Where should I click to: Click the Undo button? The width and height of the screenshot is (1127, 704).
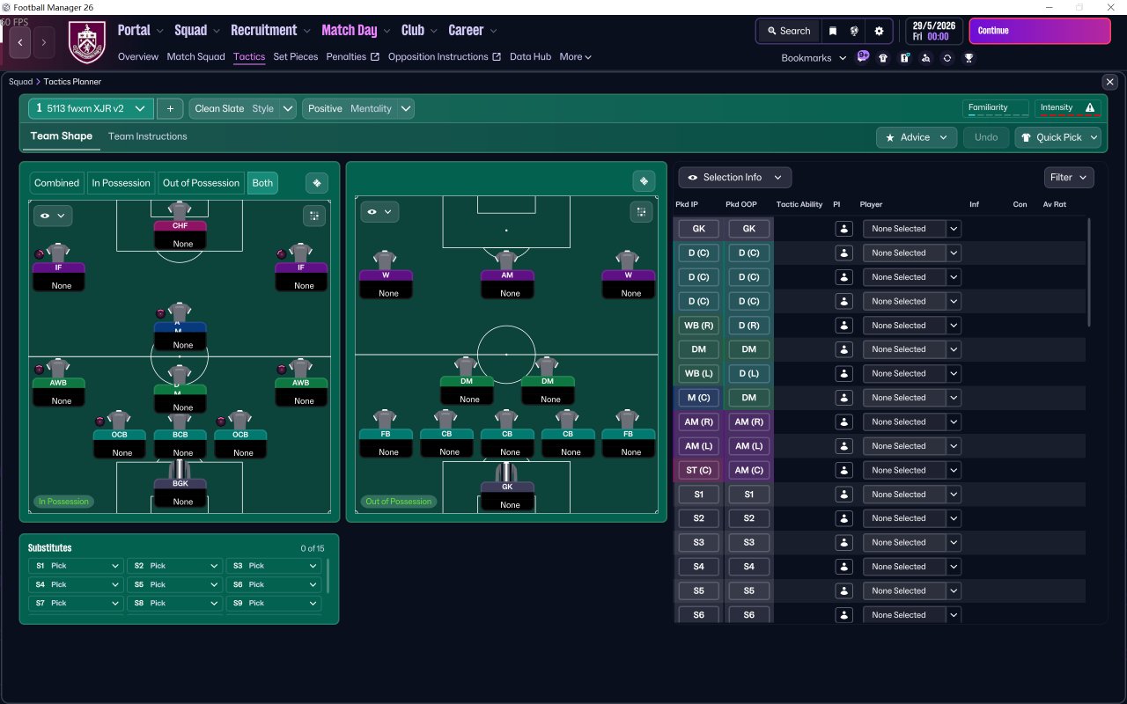click(986, 137)
